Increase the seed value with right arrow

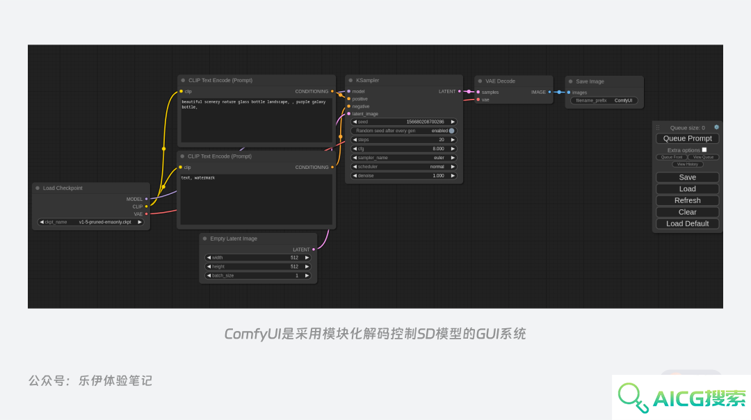click(x=453, y=122)
